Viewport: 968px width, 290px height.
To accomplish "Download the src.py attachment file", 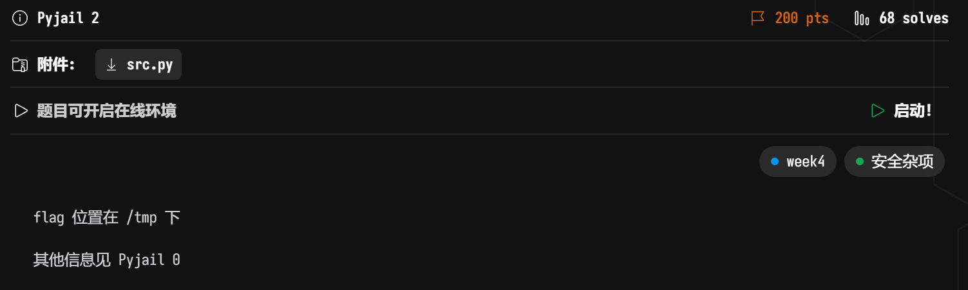I will (x=149, y=64).
